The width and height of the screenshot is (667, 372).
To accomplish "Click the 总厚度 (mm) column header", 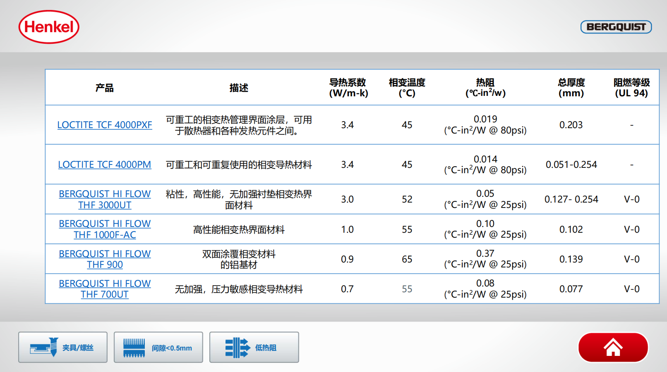I will tap(571, 88).
